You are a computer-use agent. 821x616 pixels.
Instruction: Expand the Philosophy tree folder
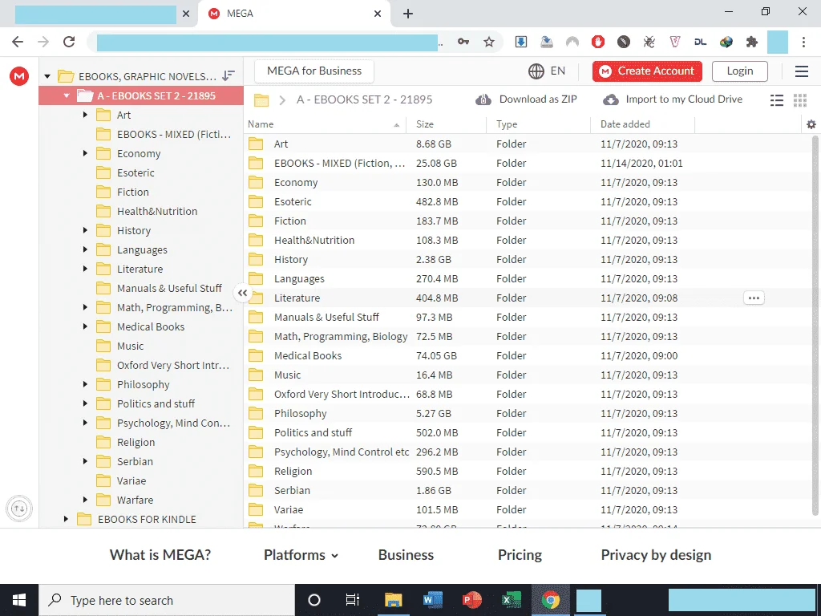point(85,384)
